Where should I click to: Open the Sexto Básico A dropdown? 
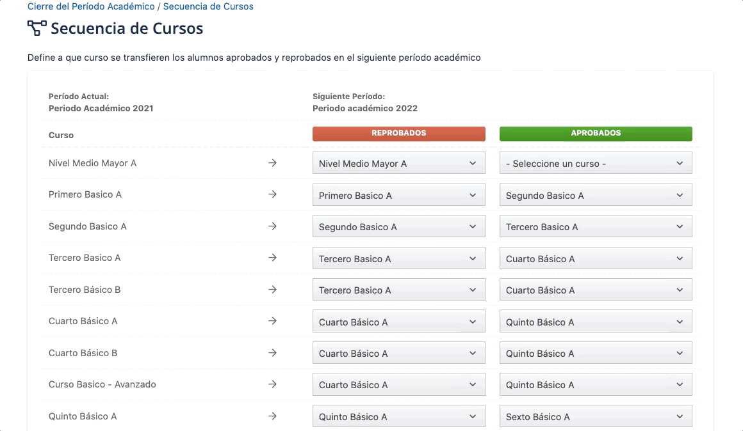pos(595,416)
